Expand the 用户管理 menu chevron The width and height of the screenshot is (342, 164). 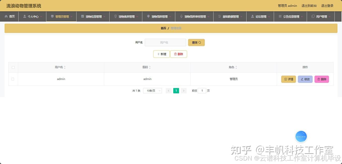pyautogui.click(x=329, y=17)
